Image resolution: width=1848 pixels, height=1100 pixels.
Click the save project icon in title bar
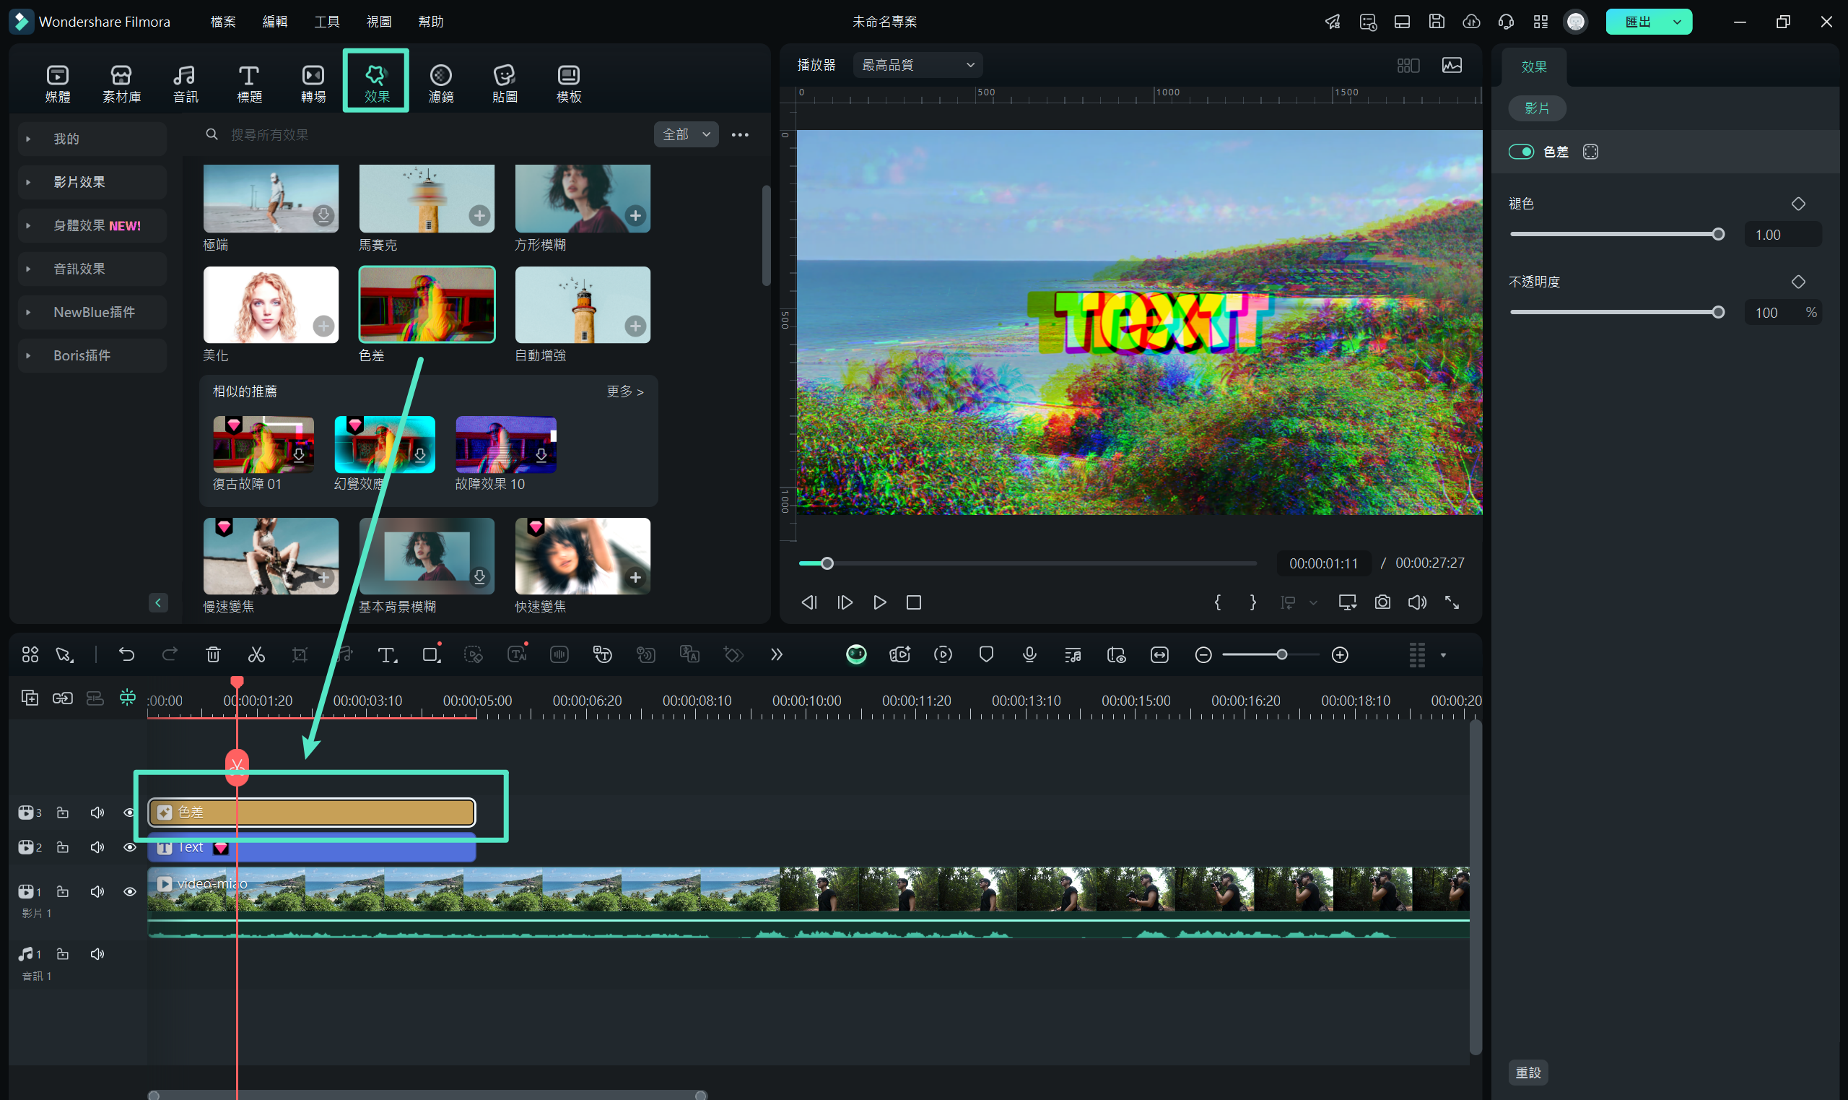1437,22
